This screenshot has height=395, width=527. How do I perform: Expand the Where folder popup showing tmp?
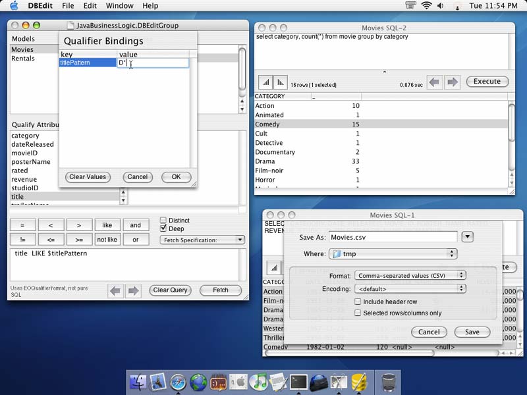[x=393, y=253]
